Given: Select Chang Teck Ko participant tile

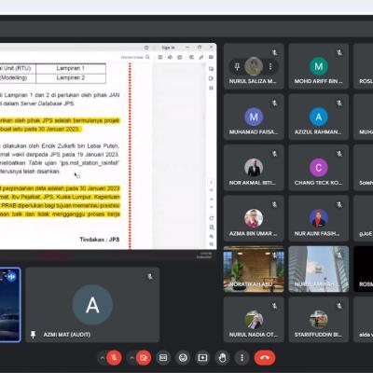Looking at the screenshot, I should pyautogui.click(x=318, y=168).
